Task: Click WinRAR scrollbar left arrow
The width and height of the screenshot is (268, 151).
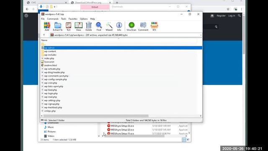Action: point(42,116)
